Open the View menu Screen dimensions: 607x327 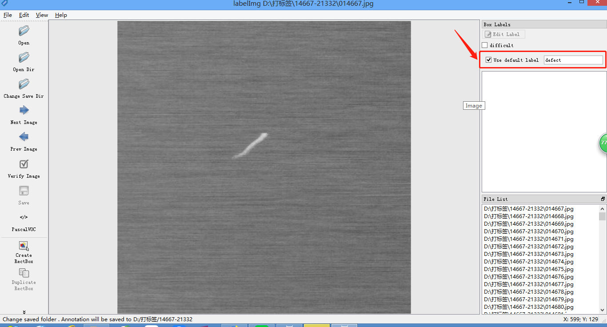click(x=42, y=15)
